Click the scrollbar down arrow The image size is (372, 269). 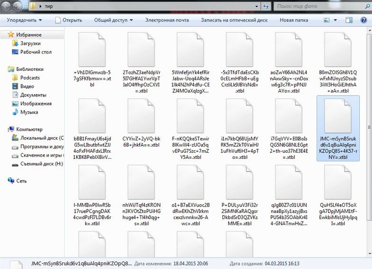[x=369, y=254]
